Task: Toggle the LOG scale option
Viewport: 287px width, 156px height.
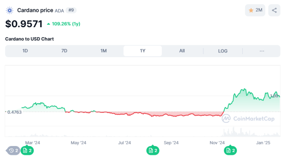Action: 222,51
